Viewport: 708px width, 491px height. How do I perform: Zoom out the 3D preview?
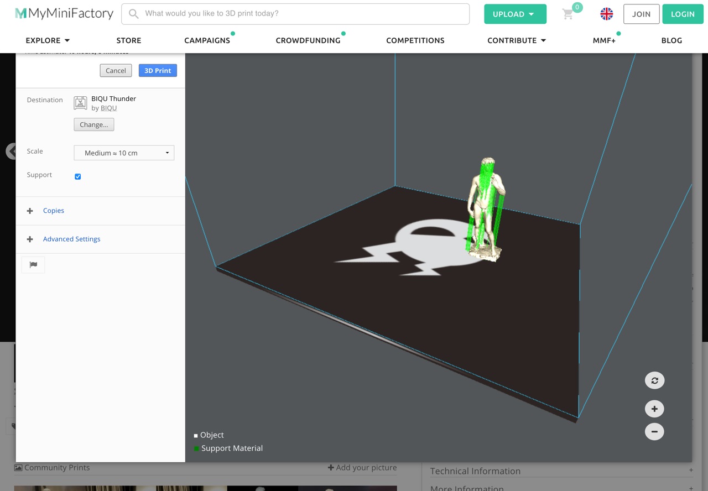[654, 431]
